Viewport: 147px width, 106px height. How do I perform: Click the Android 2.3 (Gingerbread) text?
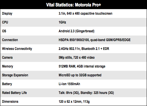pos(77,31)
